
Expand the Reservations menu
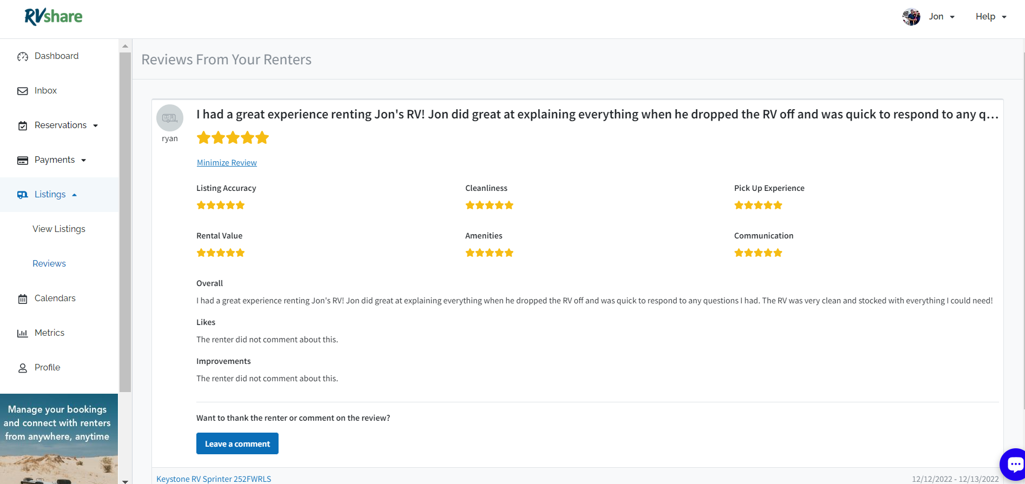click(95, 125)
